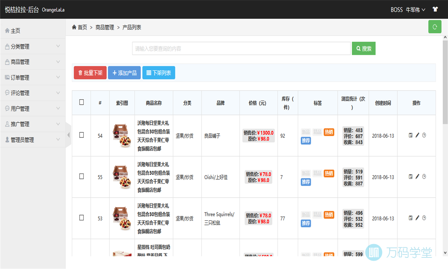Click the edit pencil icon for product 54
Screen dimensions: 448x269
[x=417, y=135]
